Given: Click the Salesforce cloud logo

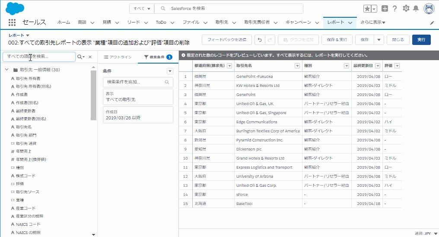Looking at the screenshot, I should 15,8.
